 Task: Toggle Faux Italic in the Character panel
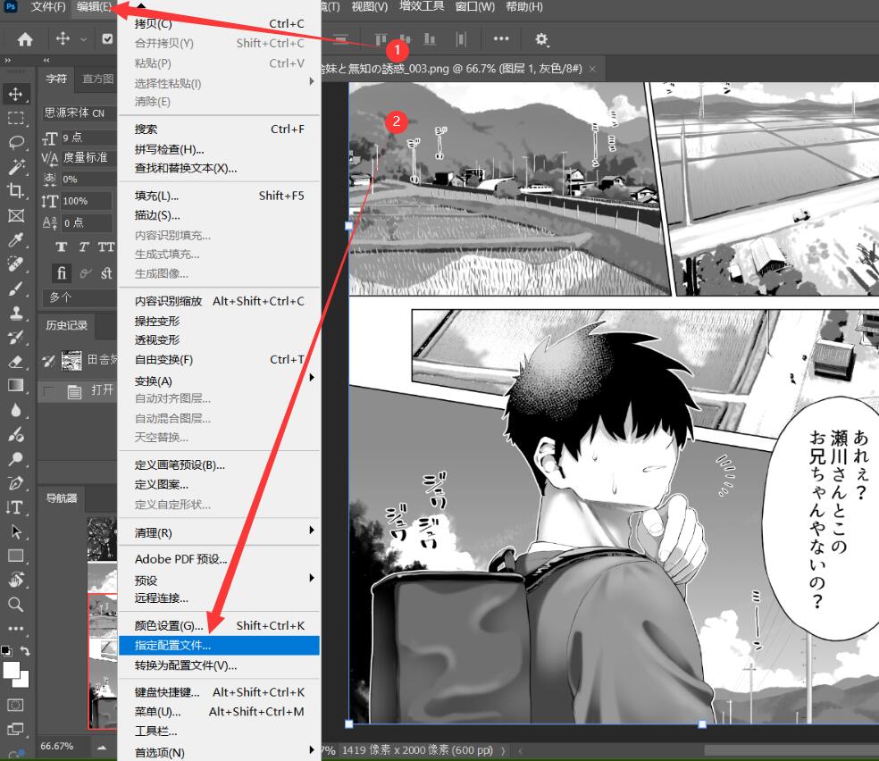(x=84, y=247)
